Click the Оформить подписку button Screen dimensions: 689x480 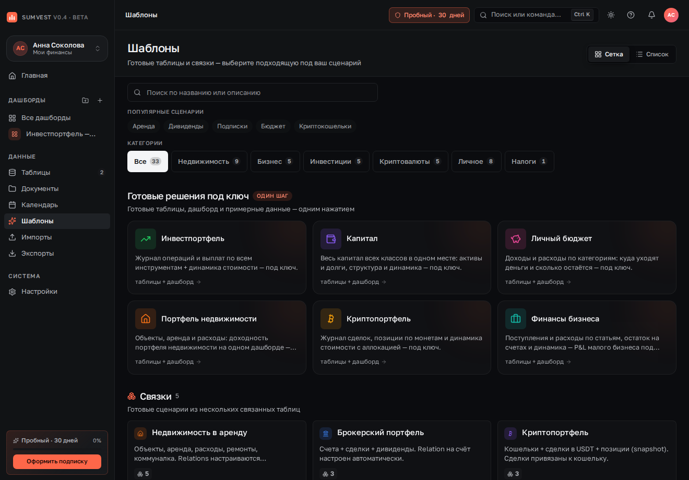57,461
